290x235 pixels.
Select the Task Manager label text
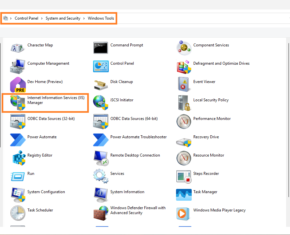[205, 192]
